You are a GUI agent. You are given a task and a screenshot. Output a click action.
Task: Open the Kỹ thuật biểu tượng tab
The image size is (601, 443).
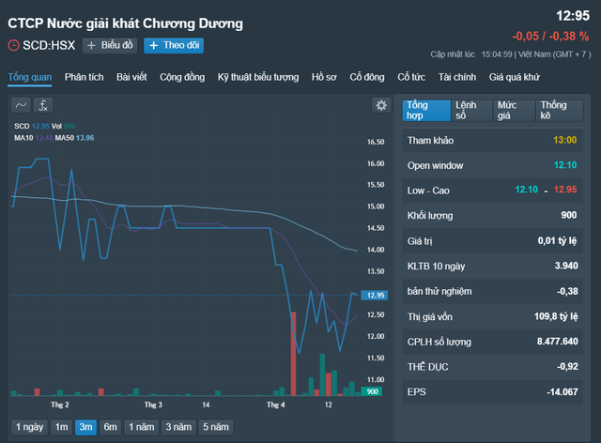pos(258,77)
